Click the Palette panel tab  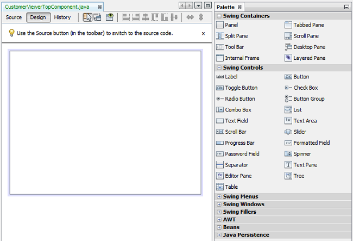(x=226, y=7)
